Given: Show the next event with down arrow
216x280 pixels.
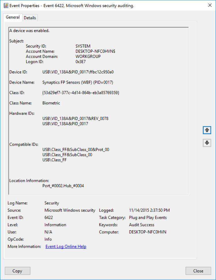Looking at the screenshot, I should (x=207, y=143).
